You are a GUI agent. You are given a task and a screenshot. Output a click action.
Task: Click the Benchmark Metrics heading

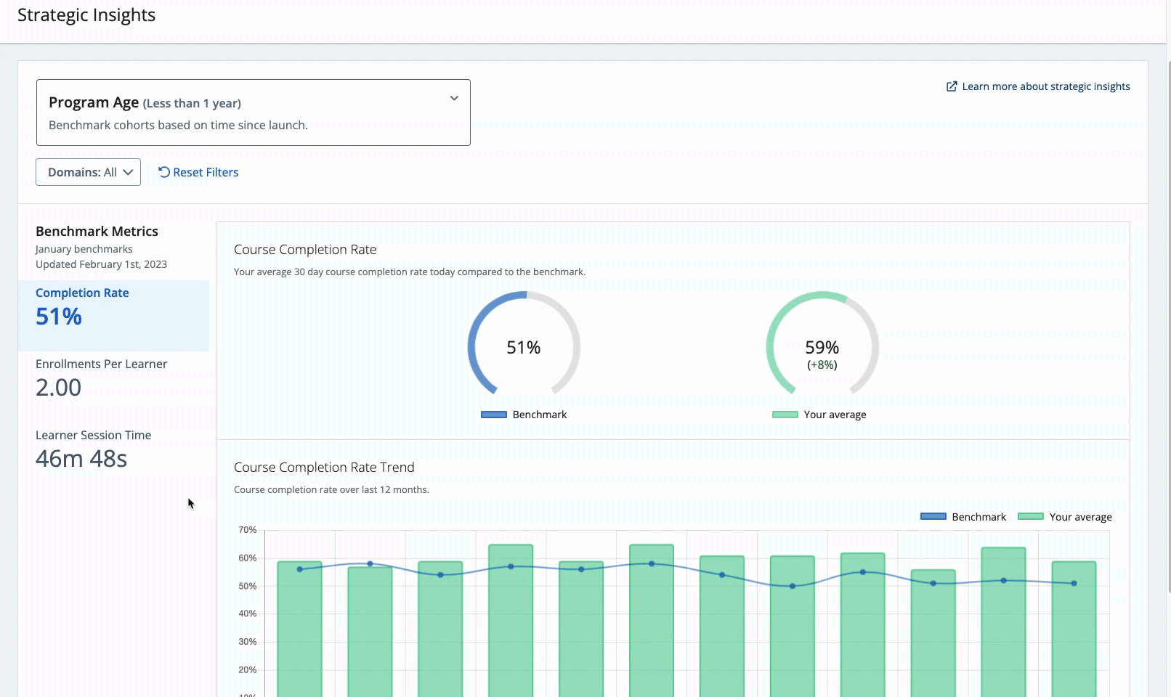point(97,232)
